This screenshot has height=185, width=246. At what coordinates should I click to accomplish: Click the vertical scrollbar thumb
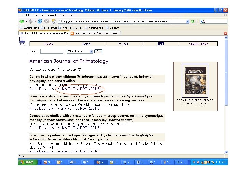coord(226,72)
